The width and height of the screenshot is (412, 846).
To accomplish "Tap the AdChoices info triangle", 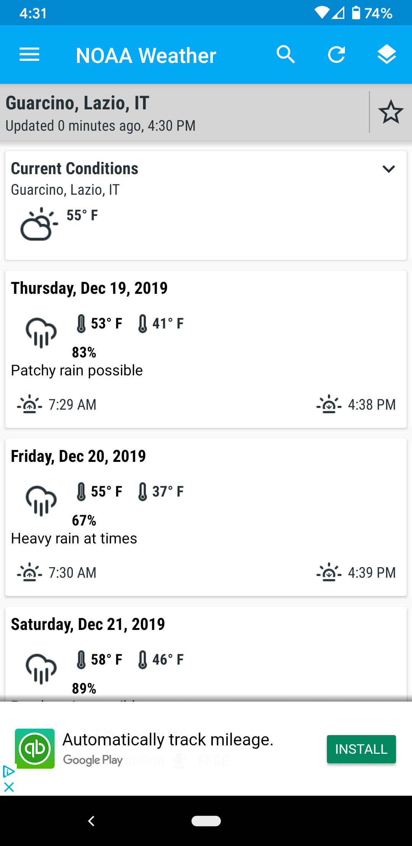I will pyautogui.click(x=8, y=772).
